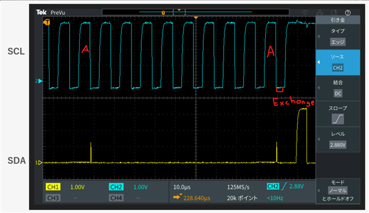This screenshot has width=369, height=213.
Task: Click the <10Hz frequency readout
Action: coord(275,198)
